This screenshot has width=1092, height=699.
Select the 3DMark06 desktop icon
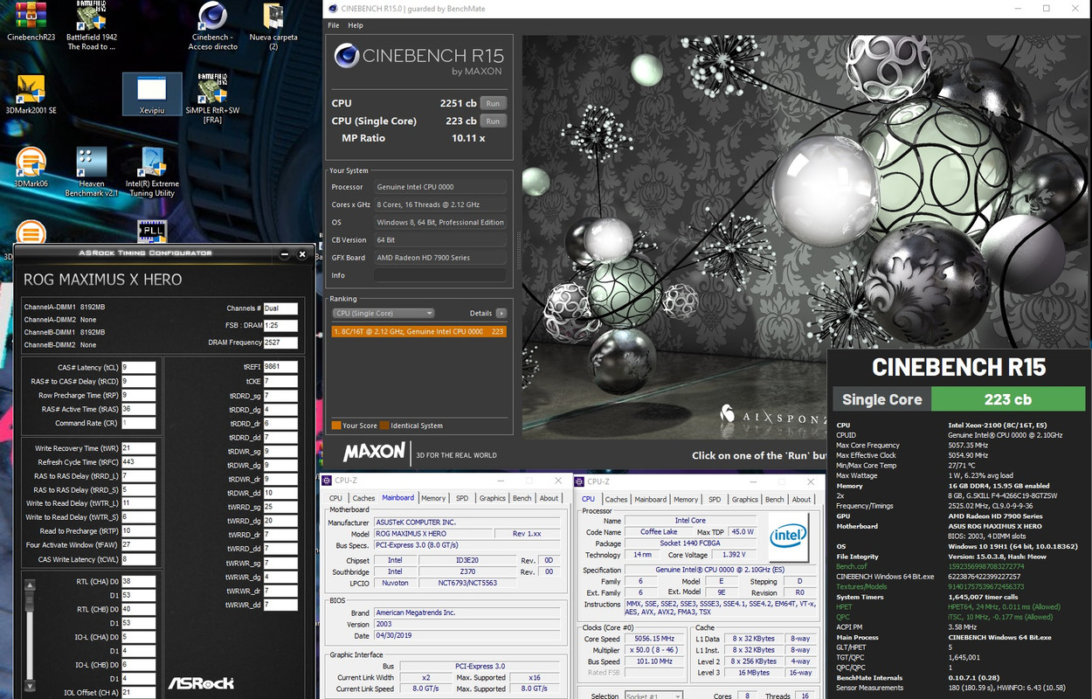coord(31,168)
